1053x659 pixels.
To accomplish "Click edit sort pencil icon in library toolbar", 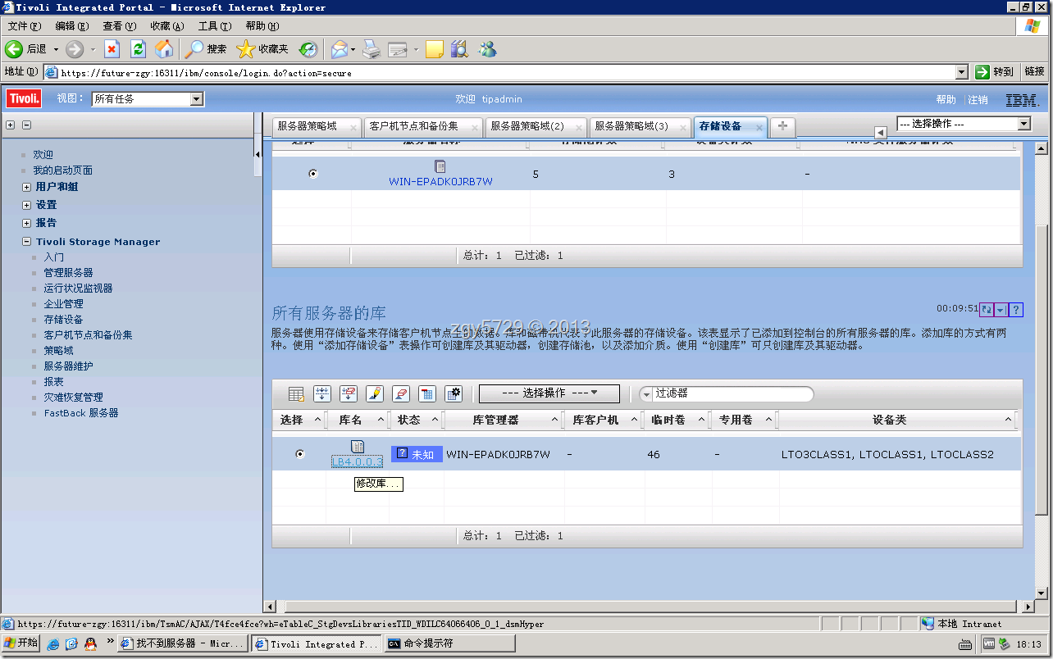I will [375, 393].
